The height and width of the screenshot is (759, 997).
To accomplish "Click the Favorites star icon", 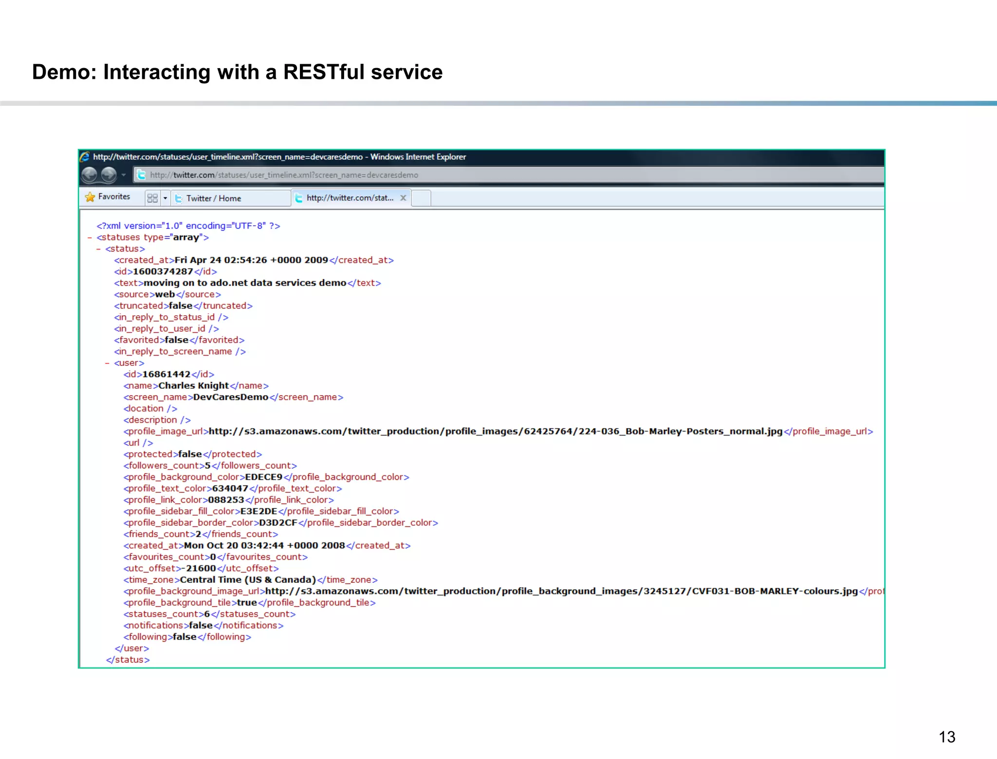I will pyautogui.click(x=90, y=197).
